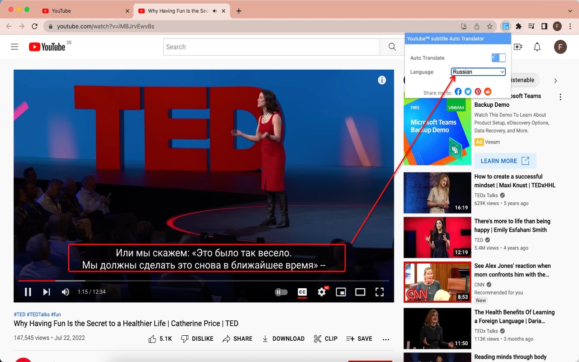Image resolution: width=579 pixels, height=362 pixels.
Task: Bookmark this page with the star icon
Action: (x=489, y=26)
